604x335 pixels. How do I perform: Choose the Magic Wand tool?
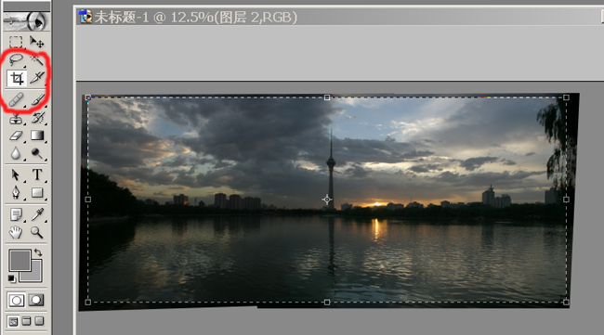(x=37, y=60)
